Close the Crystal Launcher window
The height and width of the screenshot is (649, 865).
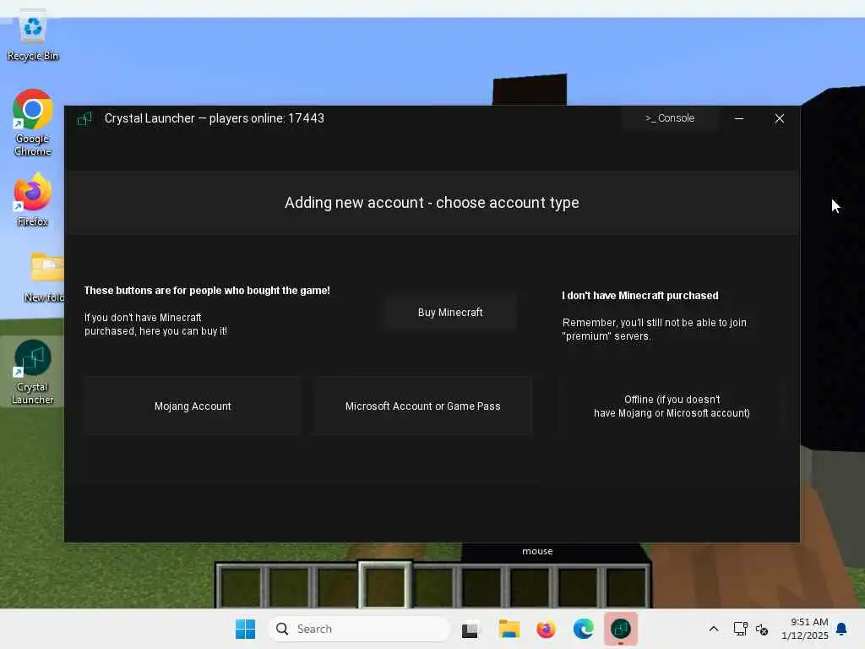779,118
